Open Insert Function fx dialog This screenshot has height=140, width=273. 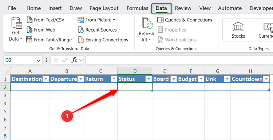click(75, 60)
